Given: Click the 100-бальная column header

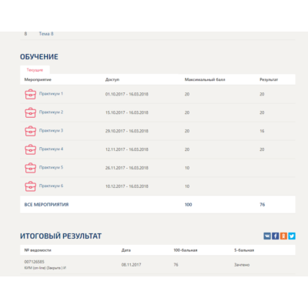Looking at the screenshot, I should 186,250.
